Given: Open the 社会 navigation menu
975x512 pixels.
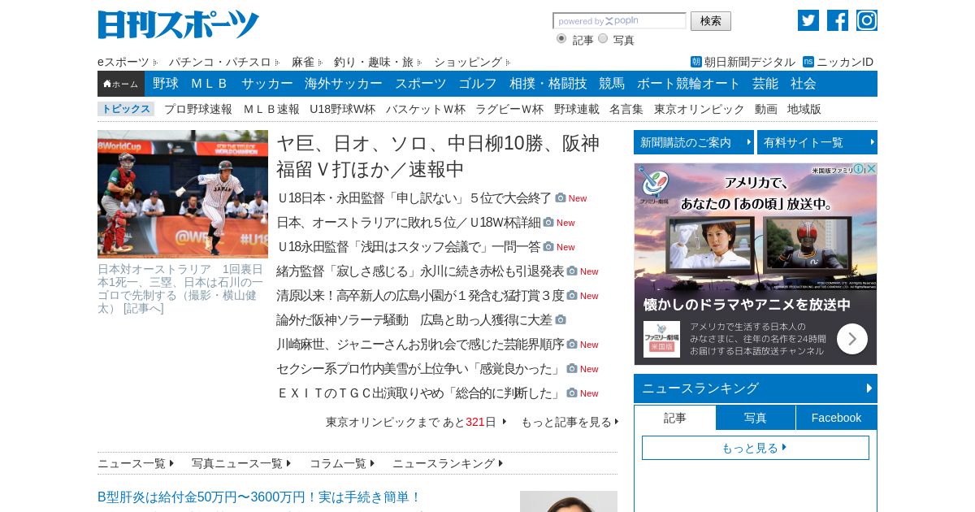Looking at the screenshot, I should 804,84.
